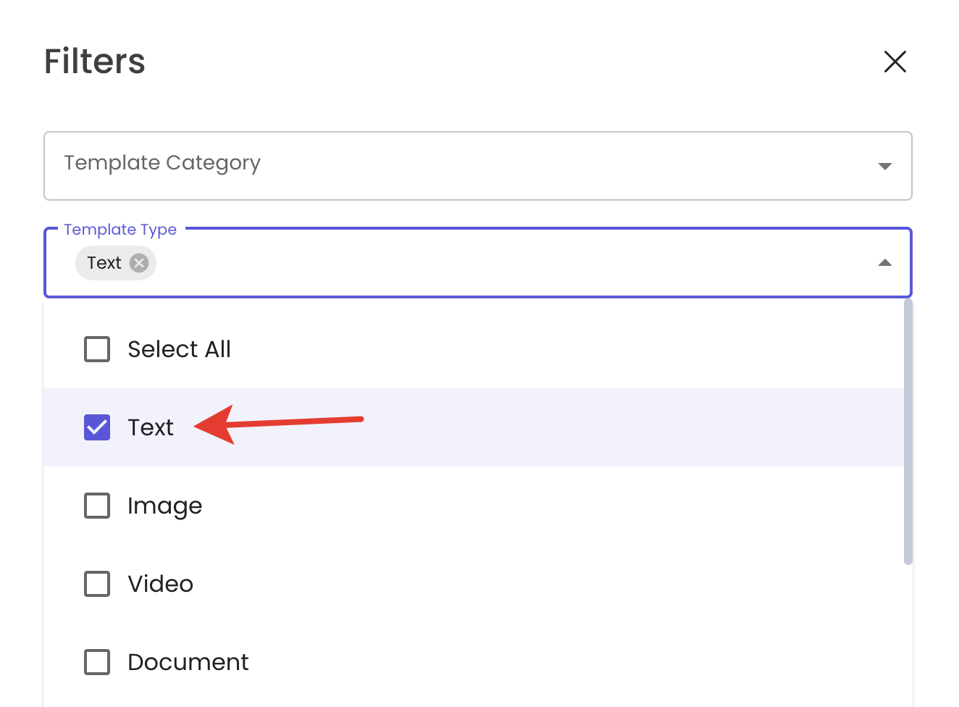Tick the Document checkbox
The width and height of the screenshot is (959, 707).
(x=97, y=662)
